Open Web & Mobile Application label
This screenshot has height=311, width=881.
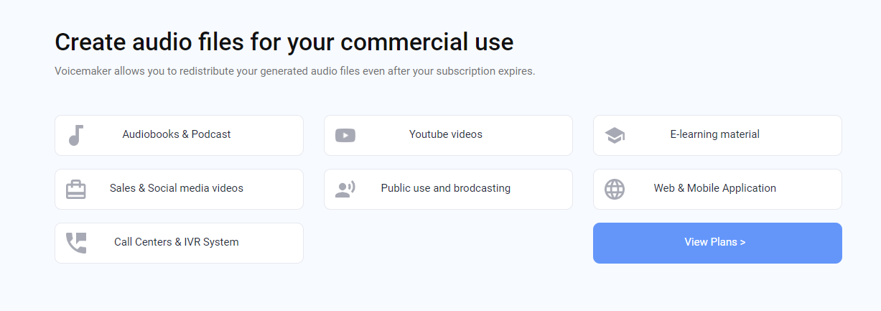click(x=714, y=188)
